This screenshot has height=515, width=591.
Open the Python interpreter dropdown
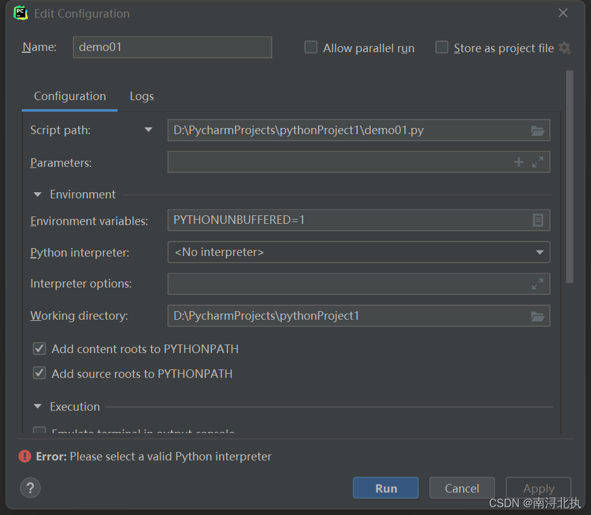[x=539, y=252]
